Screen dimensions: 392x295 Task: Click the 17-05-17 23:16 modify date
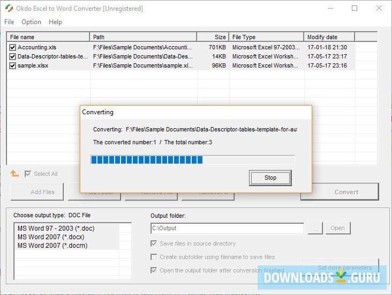click(x=327, y=65)
